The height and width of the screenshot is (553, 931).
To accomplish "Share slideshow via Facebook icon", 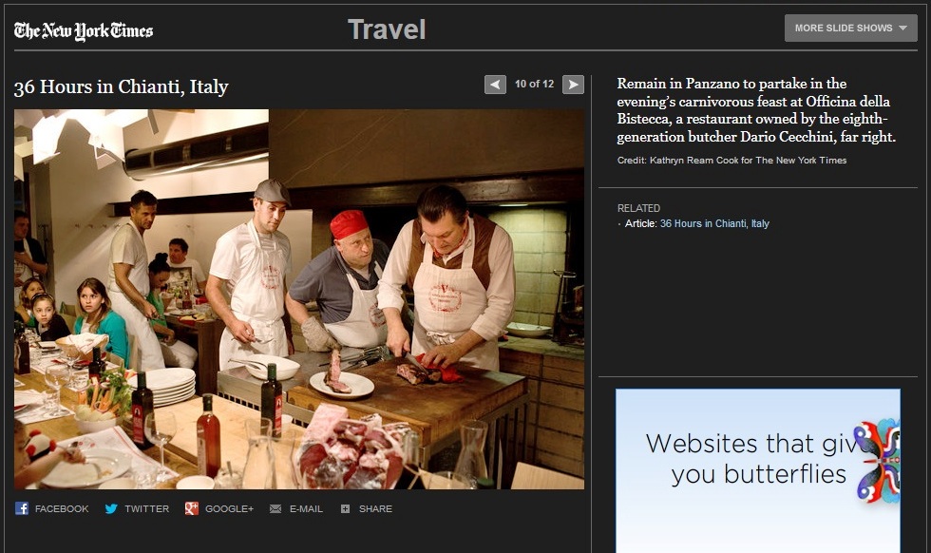I will coord(22,508).
